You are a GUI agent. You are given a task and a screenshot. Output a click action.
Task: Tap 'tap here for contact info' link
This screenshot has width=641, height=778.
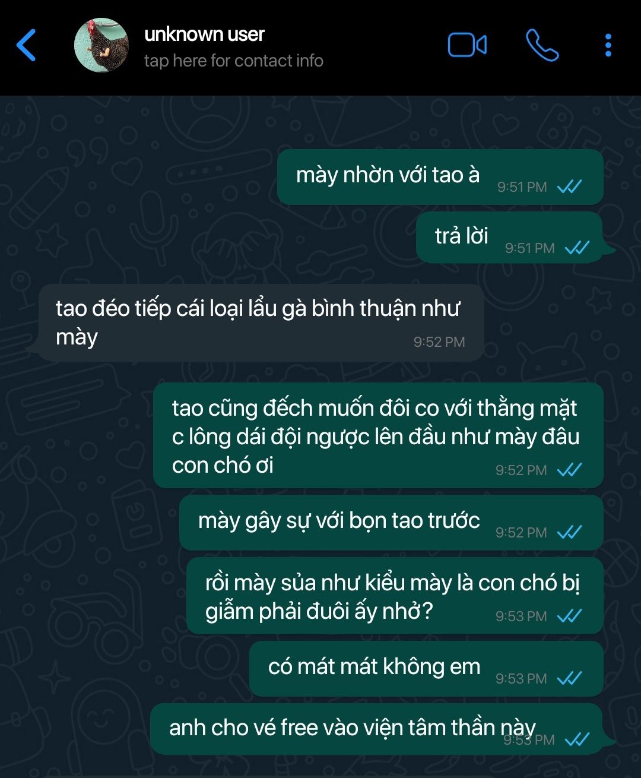point(234,61)
